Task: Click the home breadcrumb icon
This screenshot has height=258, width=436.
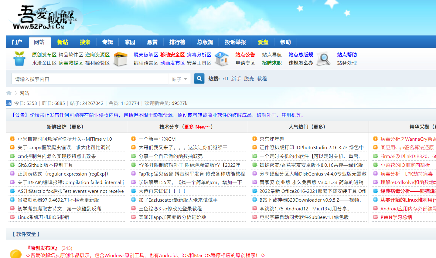Action: pos(9,93)
